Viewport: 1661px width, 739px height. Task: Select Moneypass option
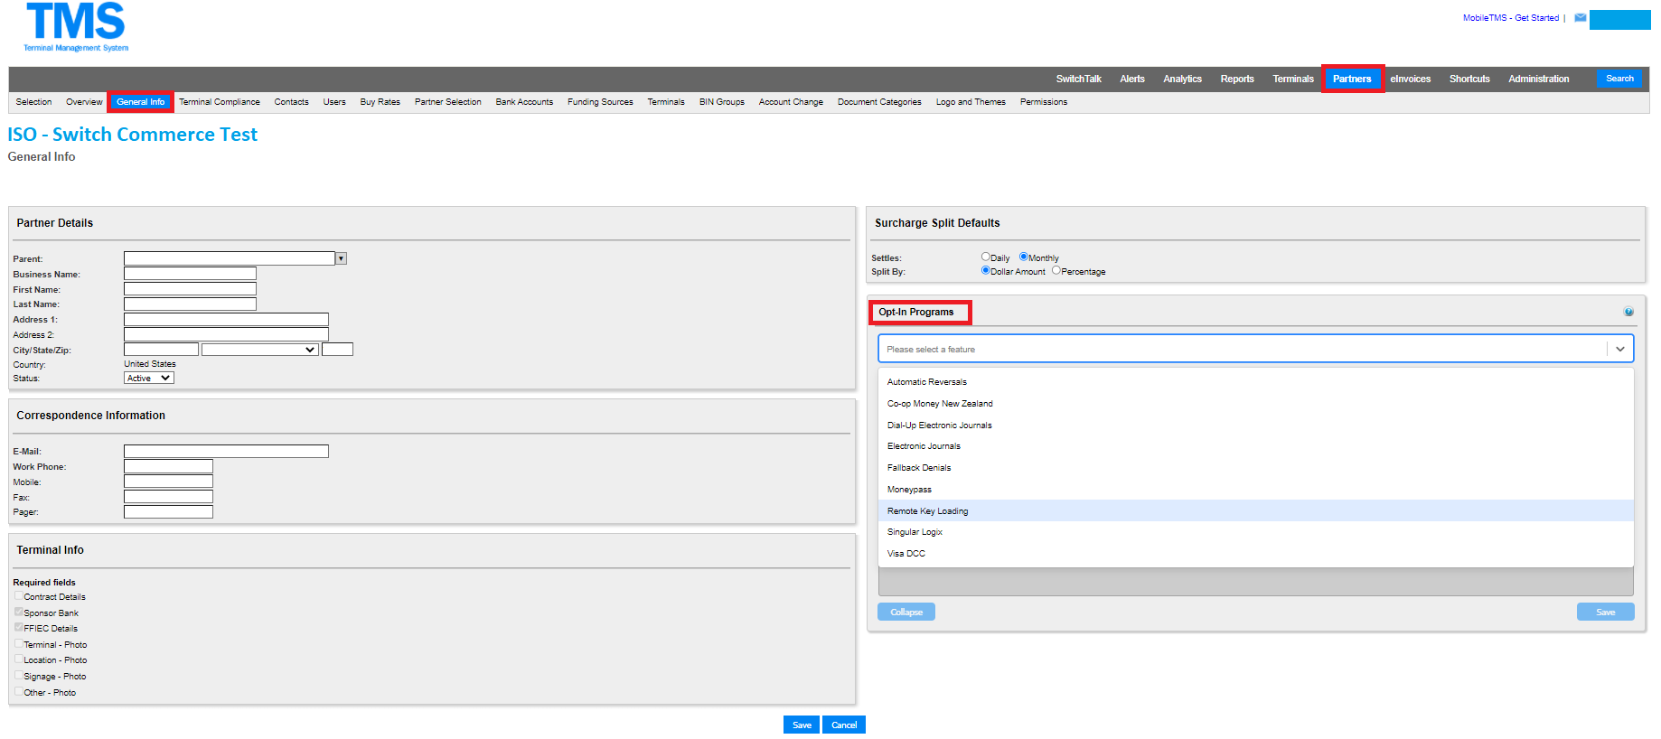click(1255, 490)
